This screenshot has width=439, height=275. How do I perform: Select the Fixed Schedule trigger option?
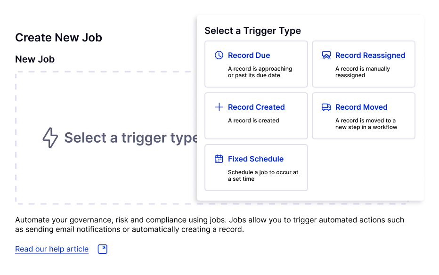click(x=256, y=168)
